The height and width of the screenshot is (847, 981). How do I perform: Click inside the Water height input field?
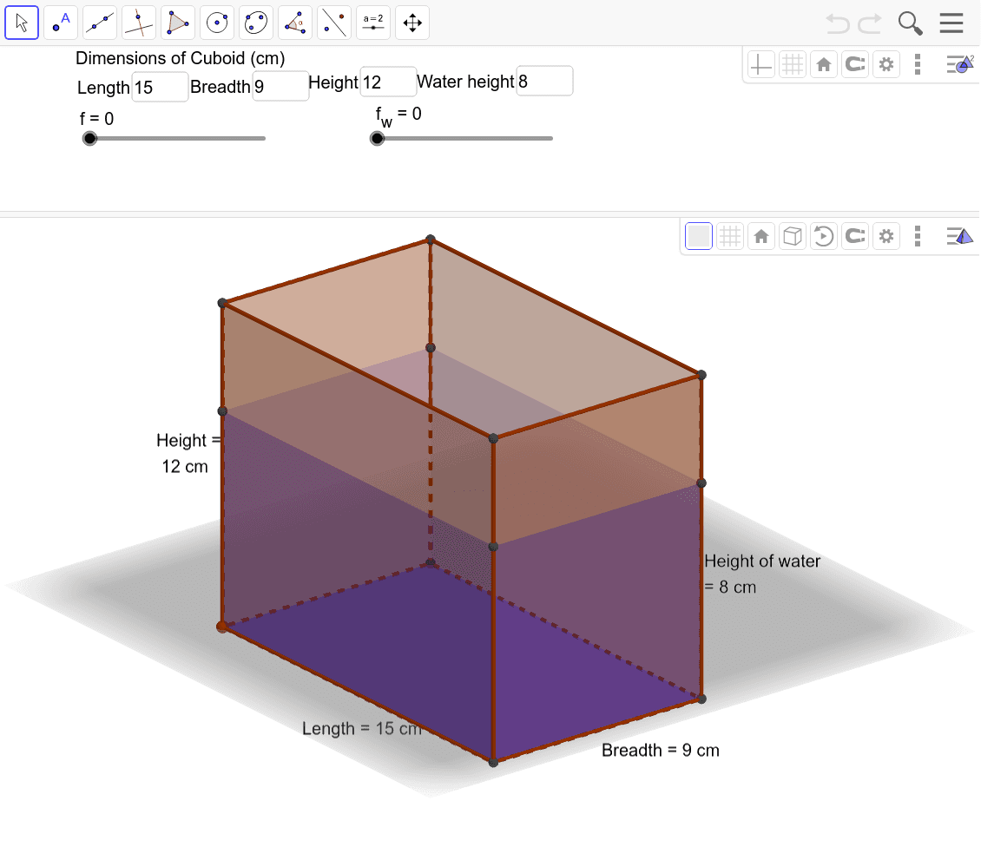tap(544, 81)
